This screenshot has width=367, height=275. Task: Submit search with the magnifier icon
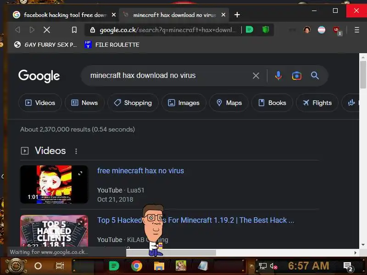click(315, 76)
